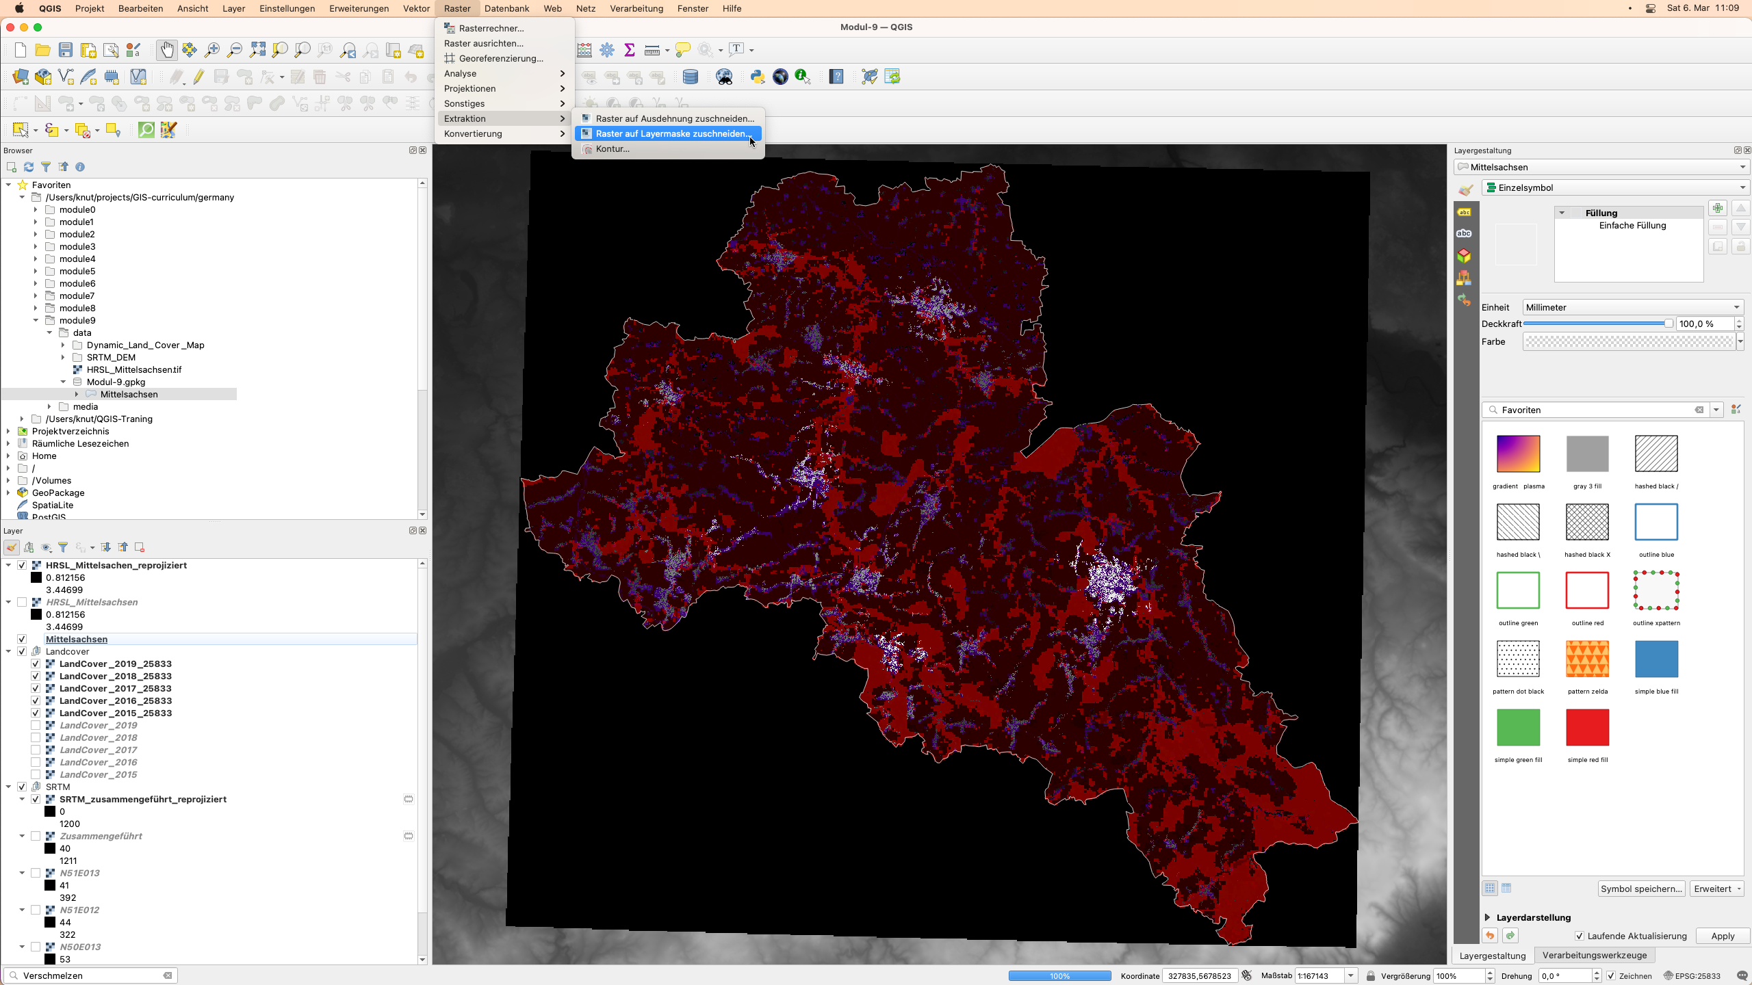The height and width of the screenshot is (985, 1752).
Task: Open Raster auf Layermaske zuschneiden
Action: (668, 133)
